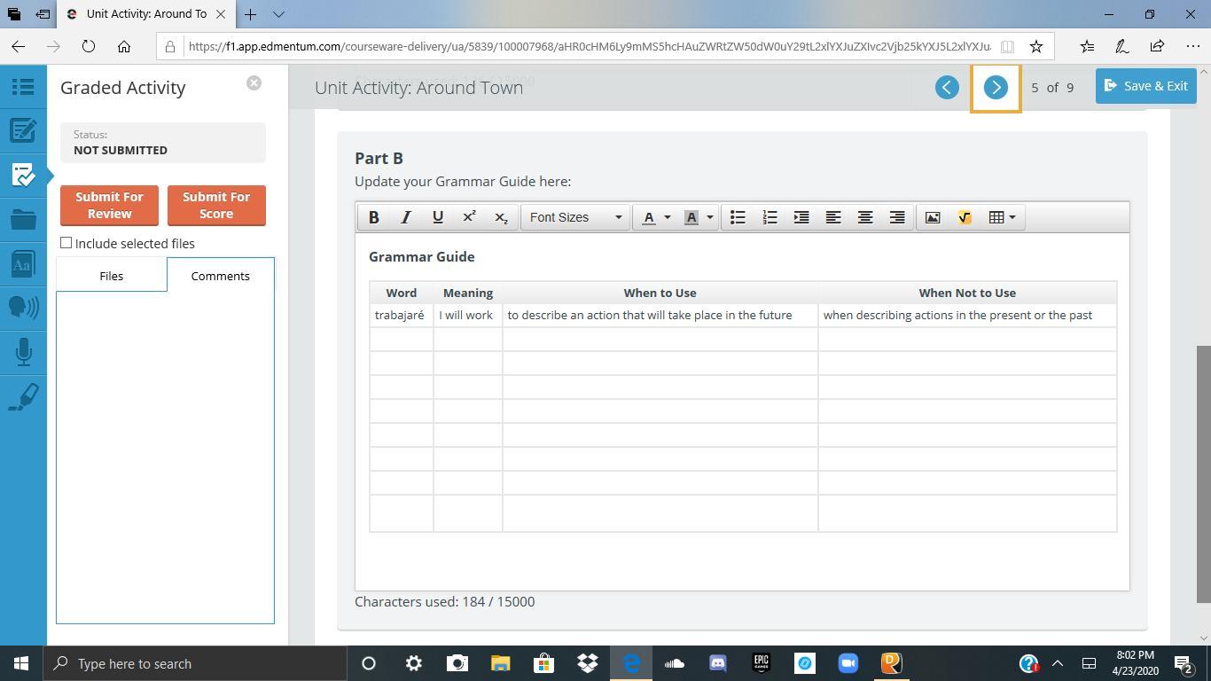Expand the text color dropdown arrow
Viewport: 1211px width, 681px height.
tap(668, 217)
